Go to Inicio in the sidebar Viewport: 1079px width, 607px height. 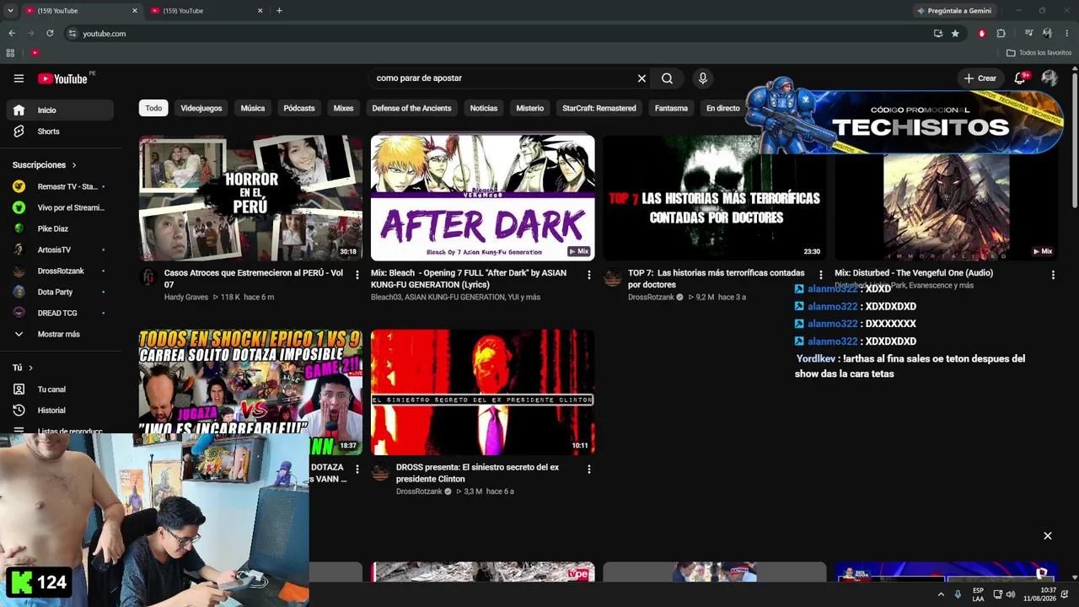pyautogui.click(x=60, y=110)
